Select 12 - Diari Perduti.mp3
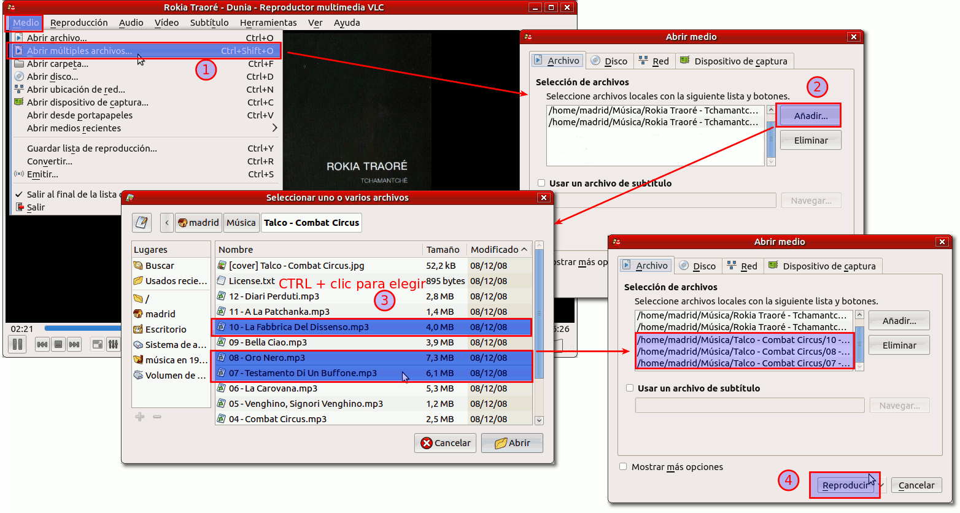Image resolution: width=960 pixels, height=513 pixels. [374, 296]
